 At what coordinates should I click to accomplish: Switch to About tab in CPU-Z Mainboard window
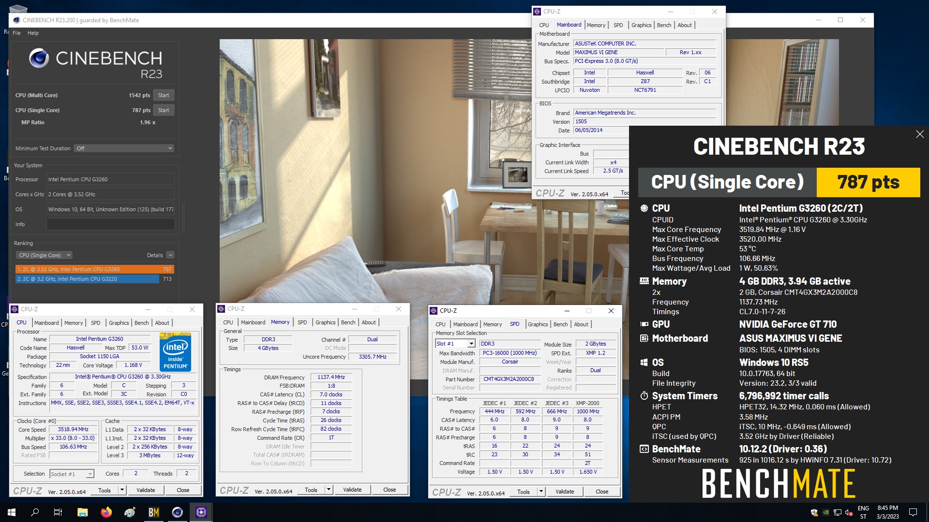click(684, 25)
